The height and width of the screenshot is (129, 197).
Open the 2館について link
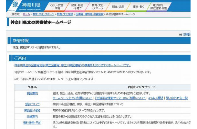pos(32,104)
